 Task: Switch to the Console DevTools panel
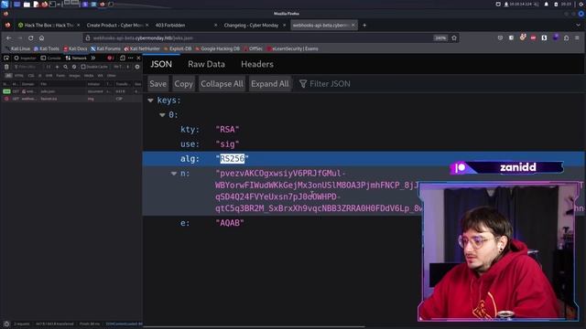51,58
